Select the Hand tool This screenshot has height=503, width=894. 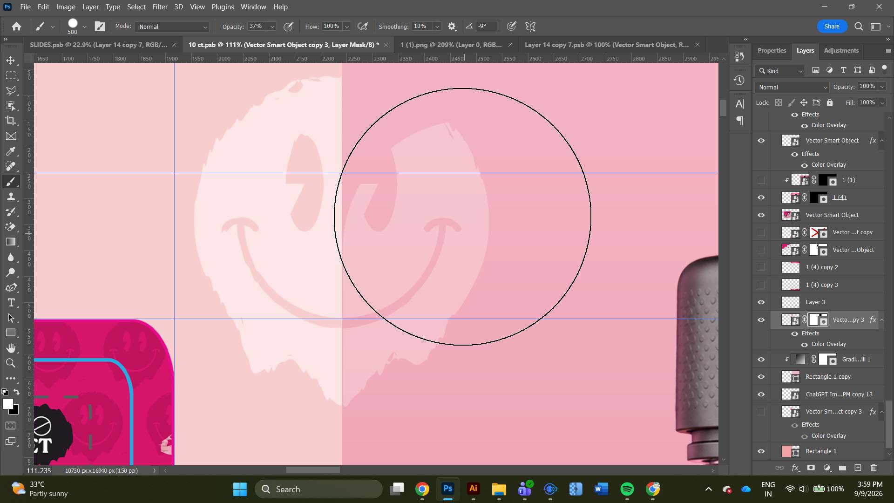(11, 348)
